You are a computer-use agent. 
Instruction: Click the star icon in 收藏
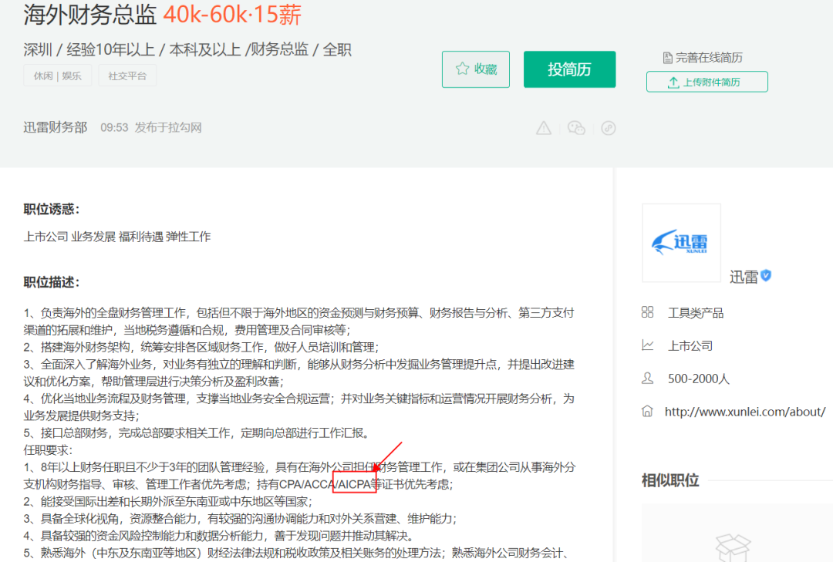462,69
